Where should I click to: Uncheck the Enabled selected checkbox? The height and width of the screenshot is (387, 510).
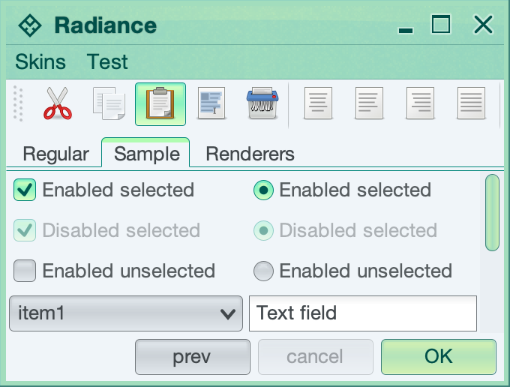coord(25,190)
